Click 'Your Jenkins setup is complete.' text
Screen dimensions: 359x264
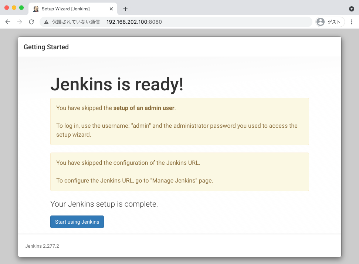pos(104,204)
